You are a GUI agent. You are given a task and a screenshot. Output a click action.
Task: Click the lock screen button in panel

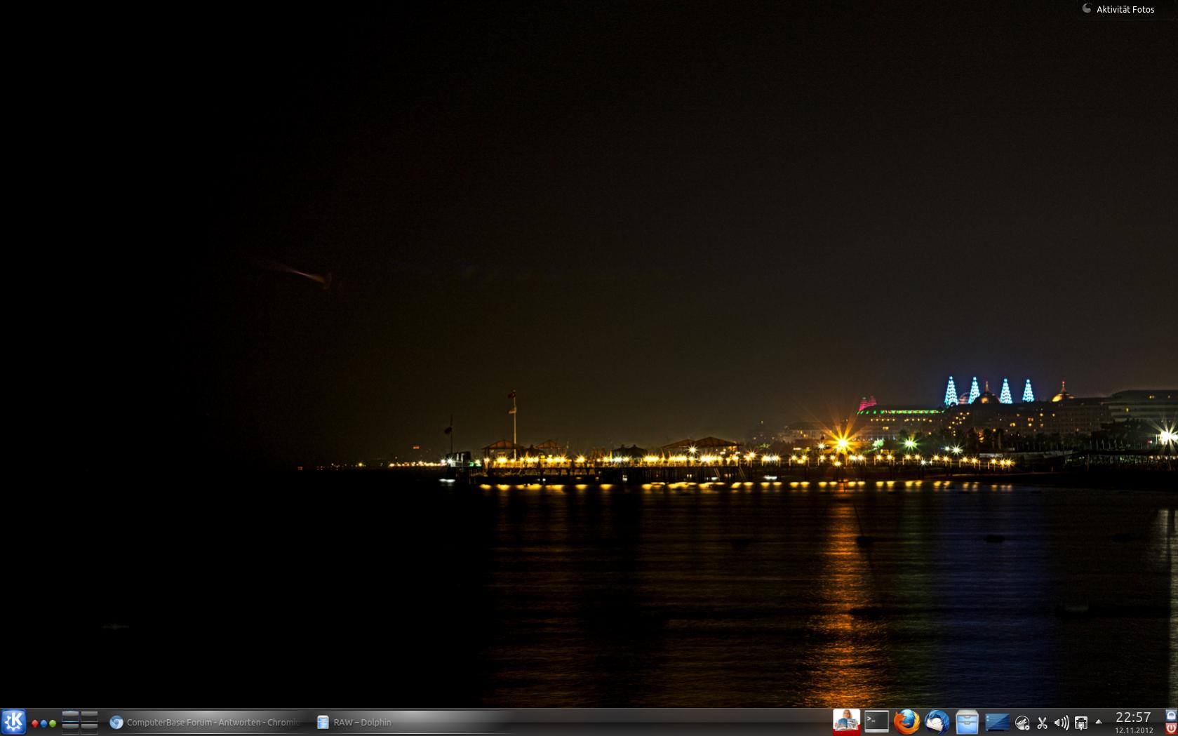coord(1171,716)
